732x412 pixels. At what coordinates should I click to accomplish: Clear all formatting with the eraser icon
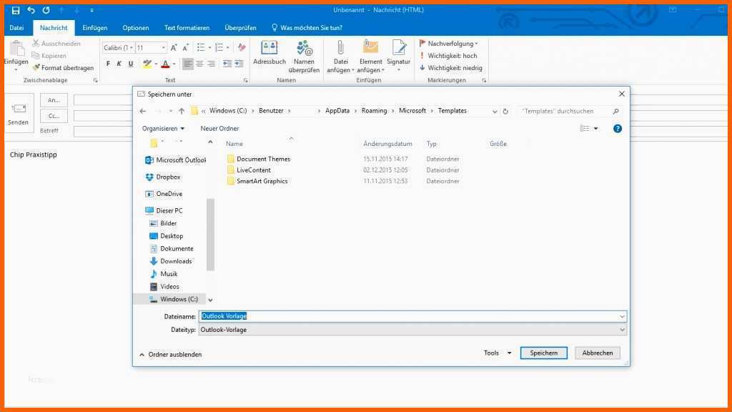(242, 48)
